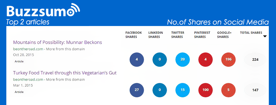Click the Google+ shares circle showing 5
The width and height of the screenshot is (276, 105).
(x=229, y=90)
